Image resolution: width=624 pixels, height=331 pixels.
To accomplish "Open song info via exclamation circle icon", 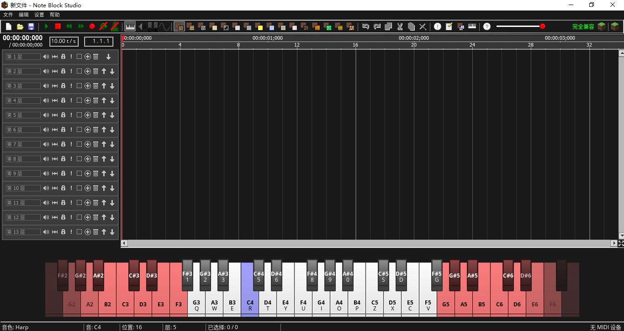I will (438, 26).
